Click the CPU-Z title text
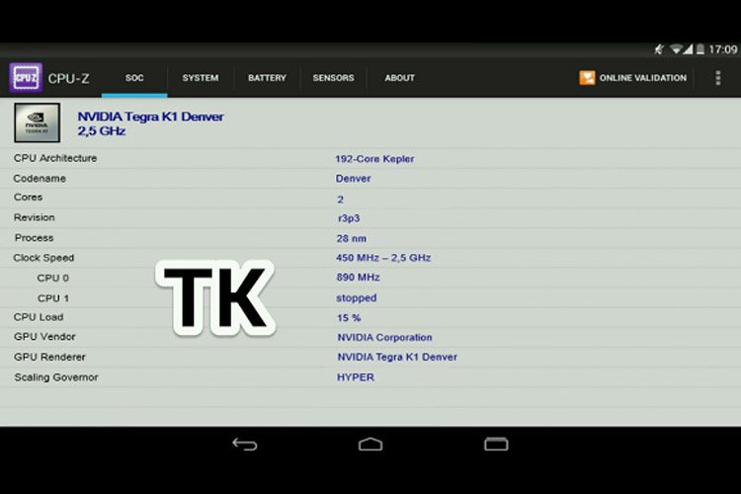The width and height of the screenshot is (741, 494). 68,78
